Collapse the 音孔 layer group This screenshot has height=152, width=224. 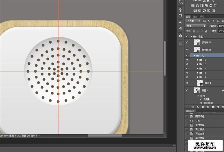192,36
